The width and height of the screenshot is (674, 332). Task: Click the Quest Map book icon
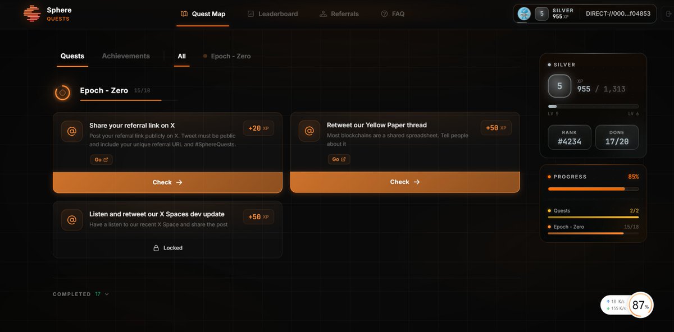tap(184, 13)
